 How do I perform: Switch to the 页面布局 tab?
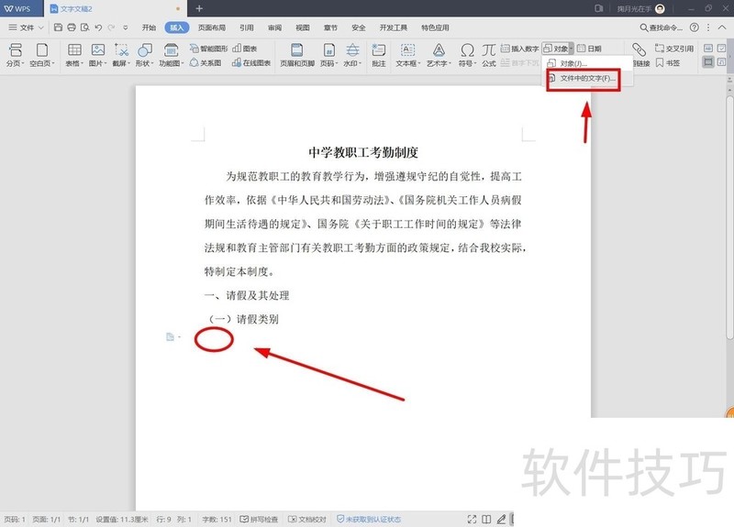coord(212,27)
